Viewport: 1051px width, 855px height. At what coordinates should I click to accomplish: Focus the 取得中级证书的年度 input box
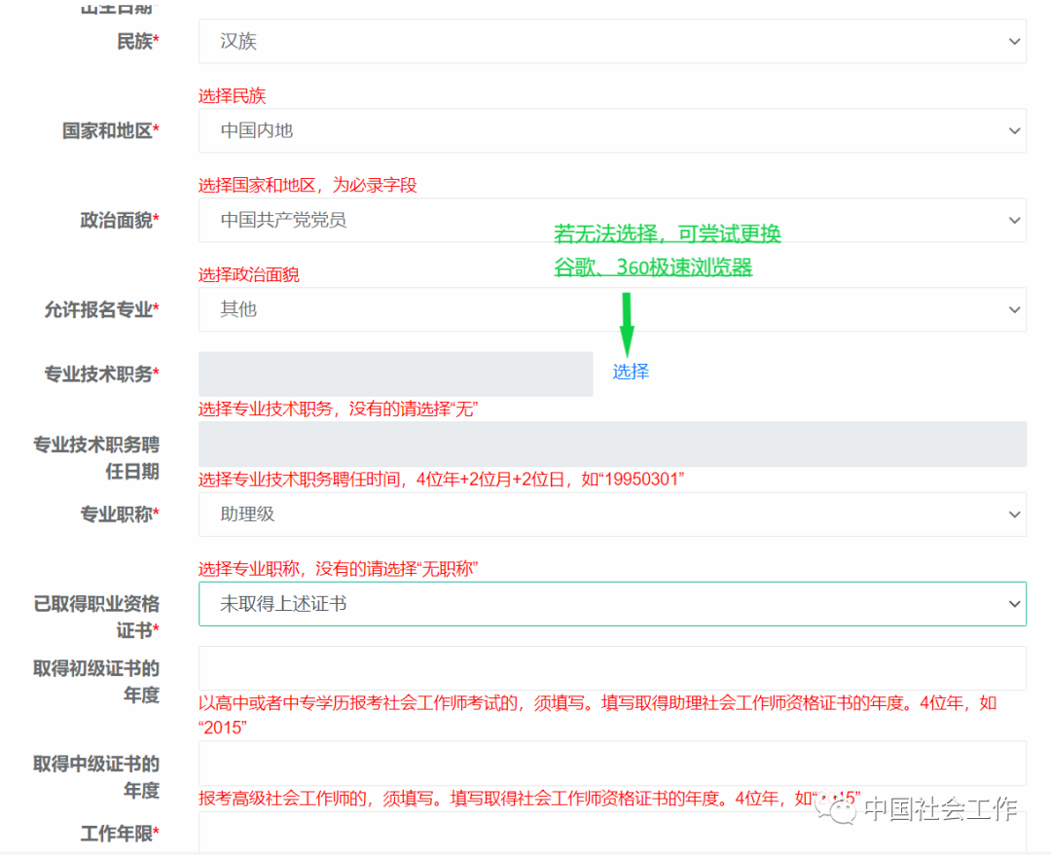611,763
